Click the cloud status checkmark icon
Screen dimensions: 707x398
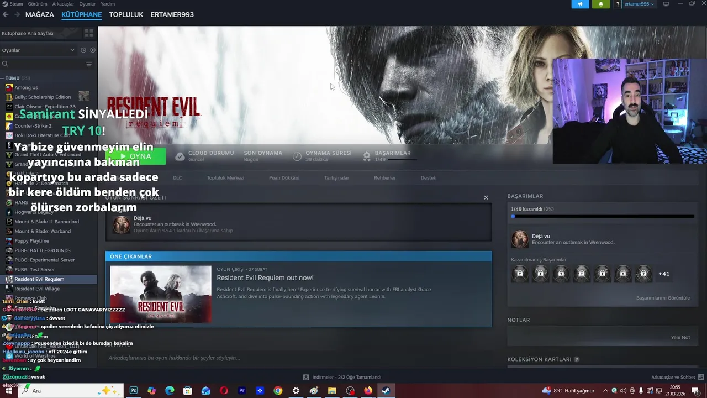tap(180, 156)
